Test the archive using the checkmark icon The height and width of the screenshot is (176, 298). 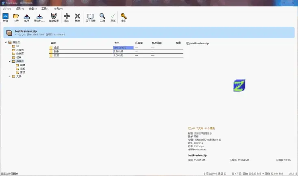coord(113,16)
